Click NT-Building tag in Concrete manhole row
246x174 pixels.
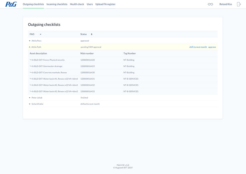[129, 72]
